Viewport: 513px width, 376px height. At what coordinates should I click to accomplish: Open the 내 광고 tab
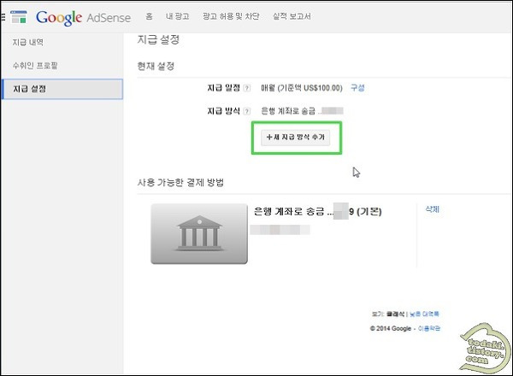click(177, 16)
